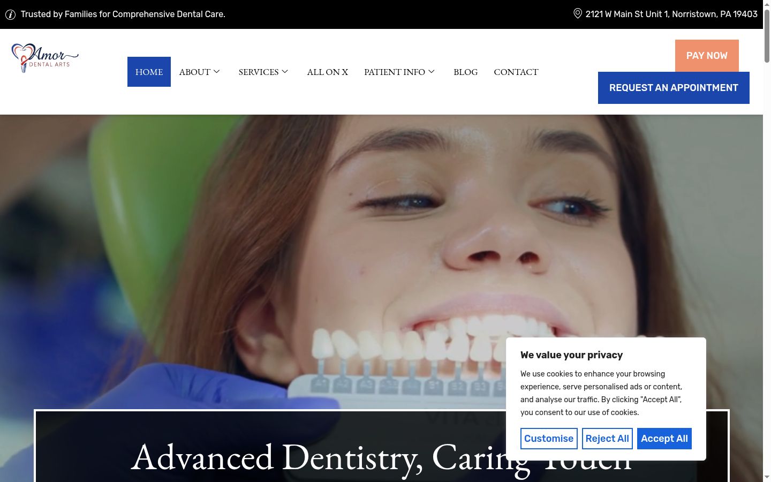Reject all cookies
Image resolution: width=771 pixels, height=482 pixels.
[x=607, y=439]
